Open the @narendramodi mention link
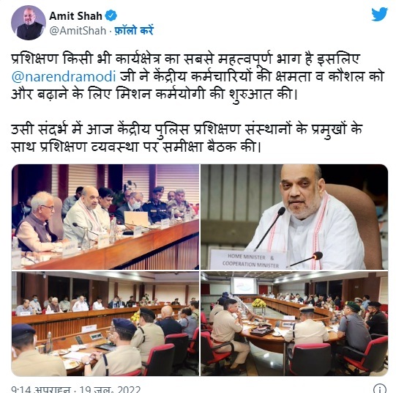Screen dimensions: 396x393 64,77
